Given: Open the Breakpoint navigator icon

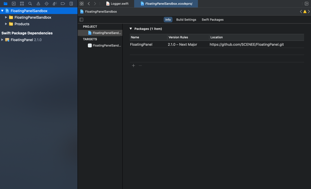Looking at the screenshot, I should click(x=63, y=4).
